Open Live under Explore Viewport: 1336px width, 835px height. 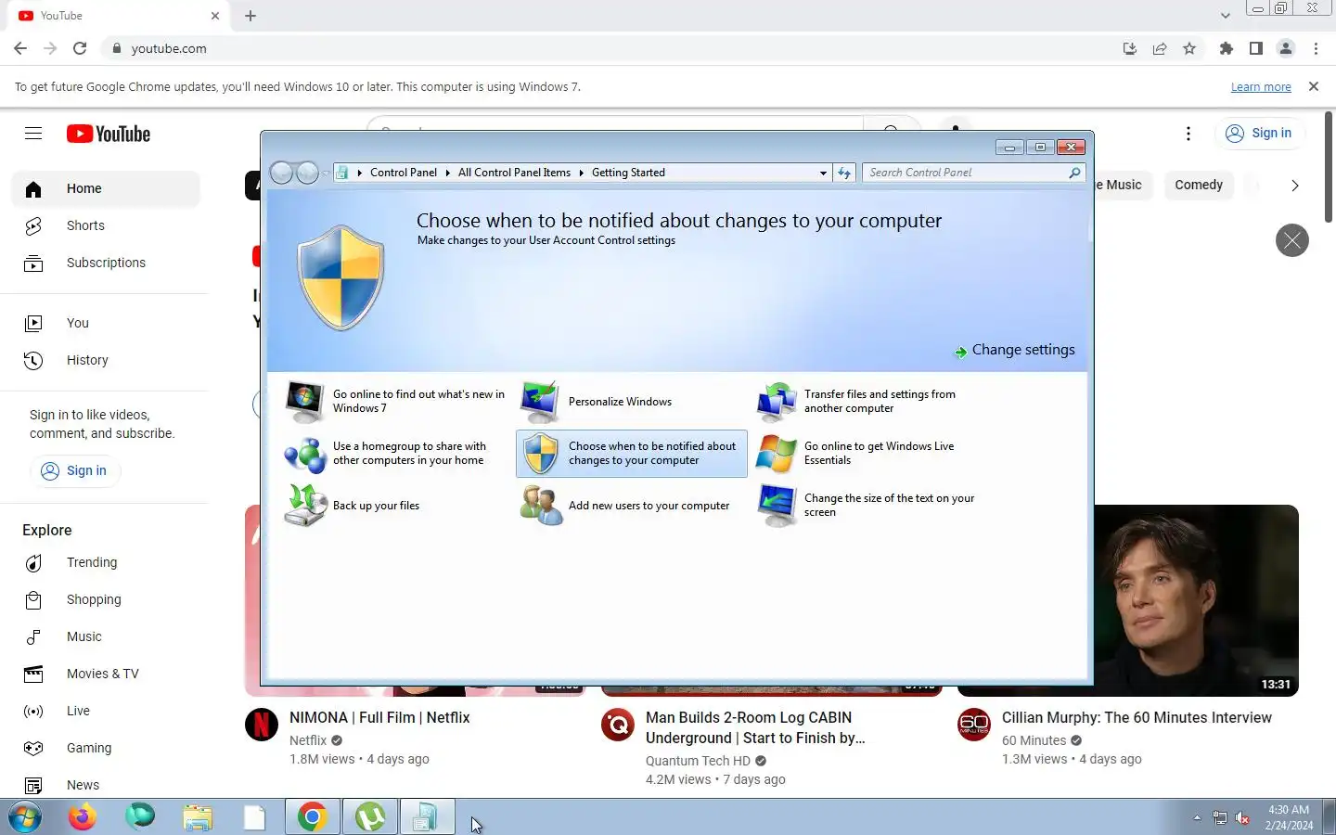pyautogui.click(x=106, y=711)
